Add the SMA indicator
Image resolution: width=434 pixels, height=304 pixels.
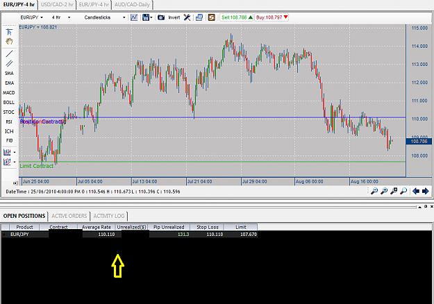pos(9,74)
